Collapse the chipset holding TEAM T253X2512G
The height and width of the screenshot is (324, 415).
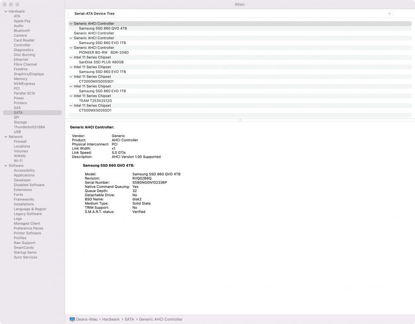coord(71,96)
